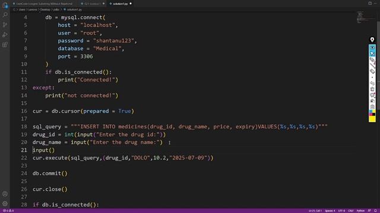
Task: Click Spaces: 4 indentation in status bar
Action: [330, 211]
